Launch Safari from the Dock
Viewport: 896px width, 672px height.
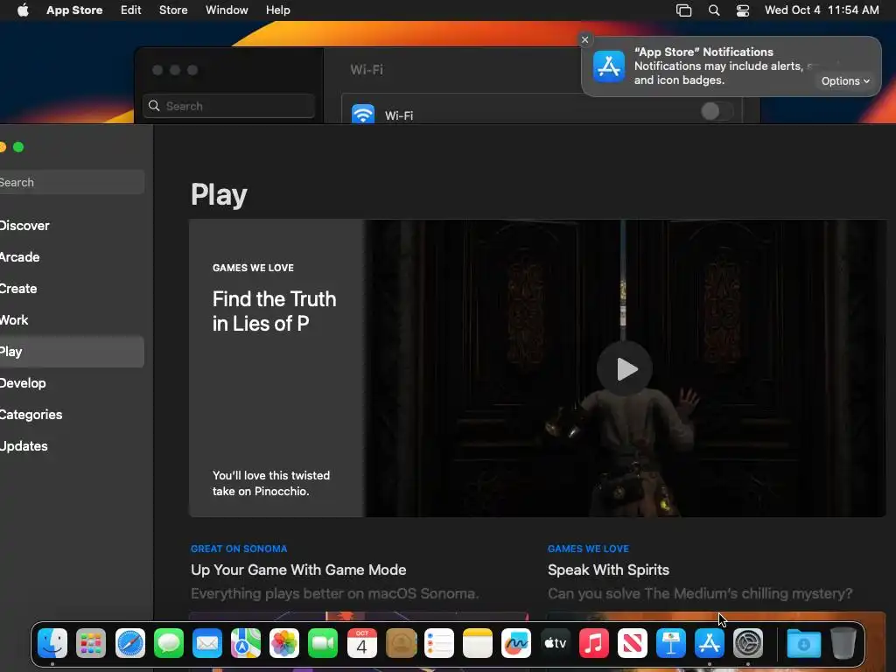129,643
